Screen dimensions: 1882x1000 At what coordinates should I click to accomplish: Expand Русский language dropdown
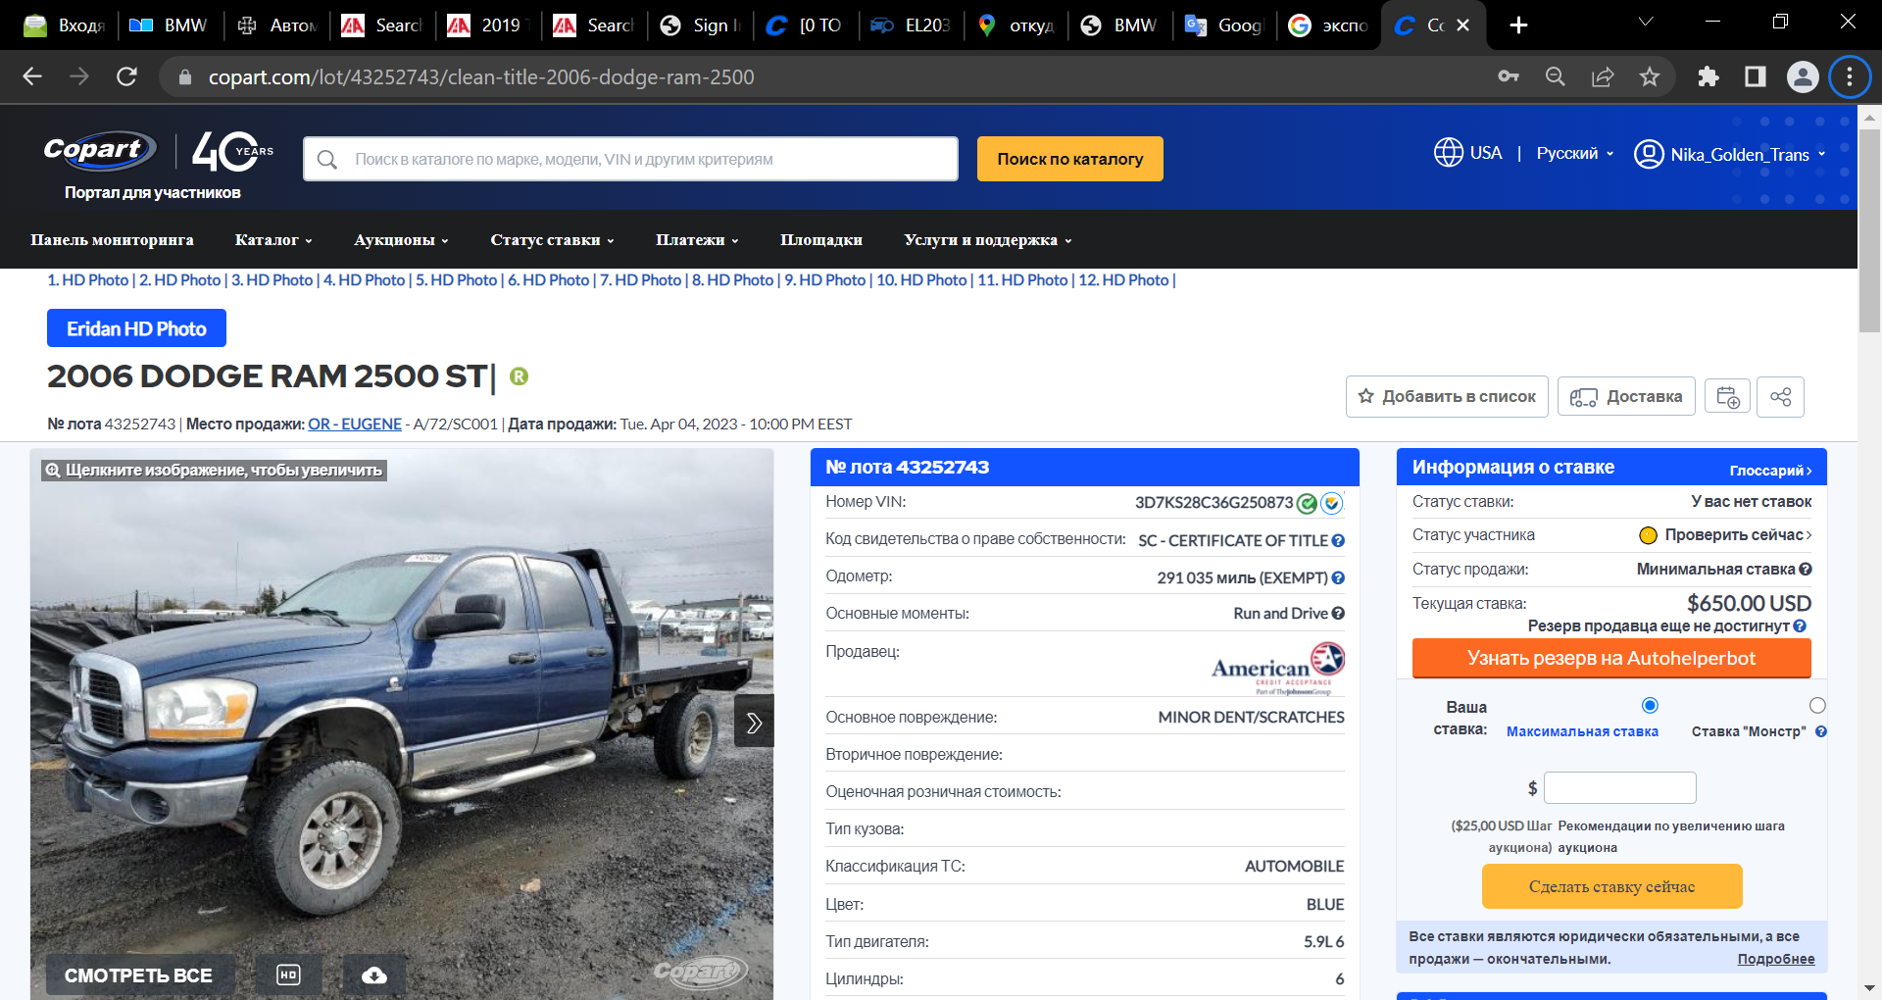(1574, 154)
